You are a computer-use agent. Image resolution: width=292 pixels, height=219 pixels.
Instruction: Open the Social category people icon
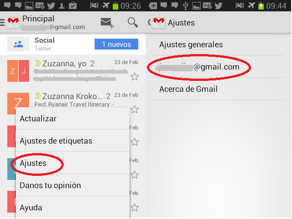tap(18, 44)
